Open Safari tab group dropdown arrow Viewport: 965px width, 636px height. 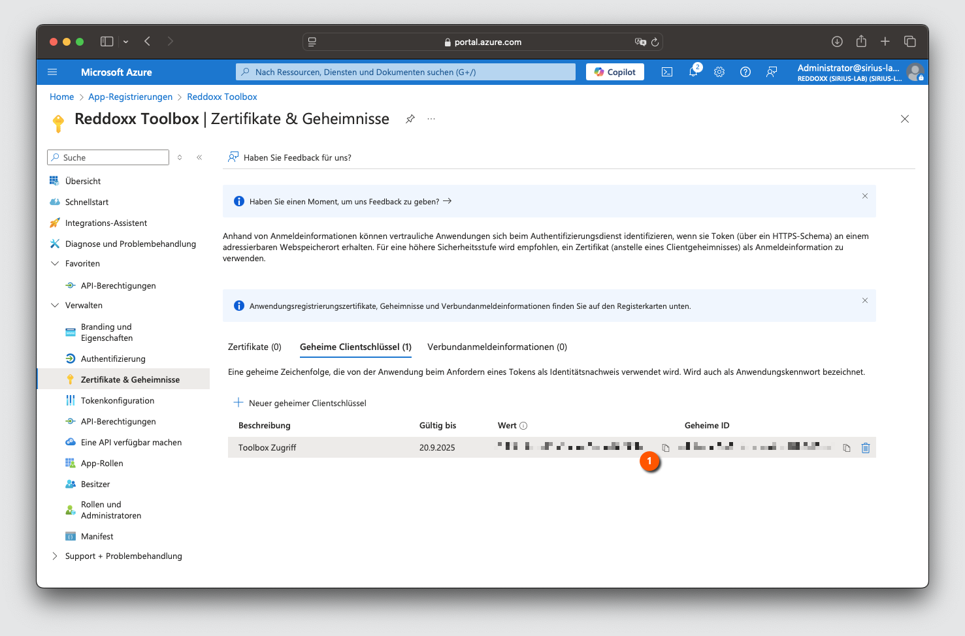click(x=125, y=42)
